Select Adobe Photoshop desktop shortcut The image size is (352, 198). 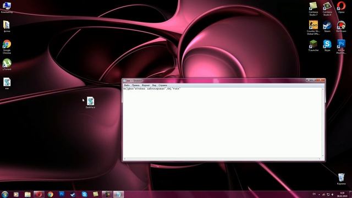pos(341,47)
